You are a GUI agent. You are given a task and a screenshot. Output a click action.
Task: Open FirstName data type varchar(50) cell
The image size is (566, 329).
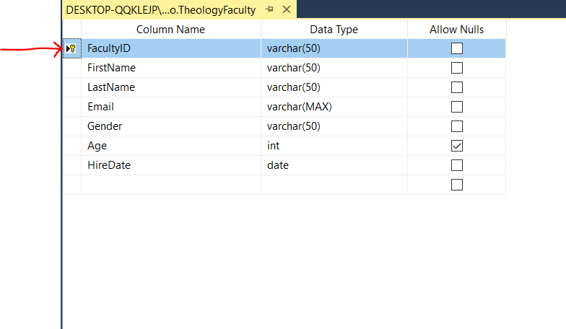(x=334, y=68)
